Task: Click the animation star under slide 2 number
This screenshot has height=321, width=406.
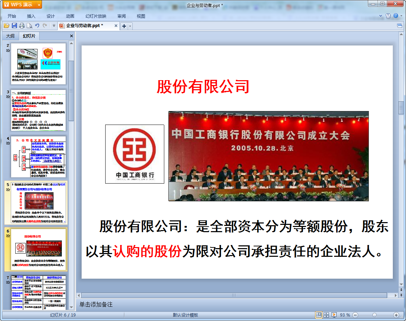Action: pyautogui.click(x=8, y=50)
